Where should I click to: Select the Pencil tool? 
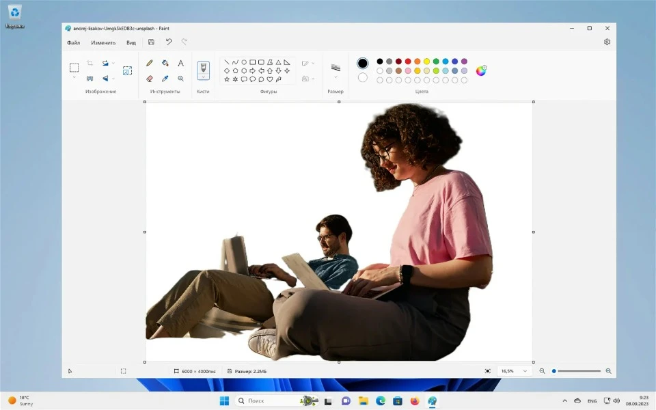(150, 63)
